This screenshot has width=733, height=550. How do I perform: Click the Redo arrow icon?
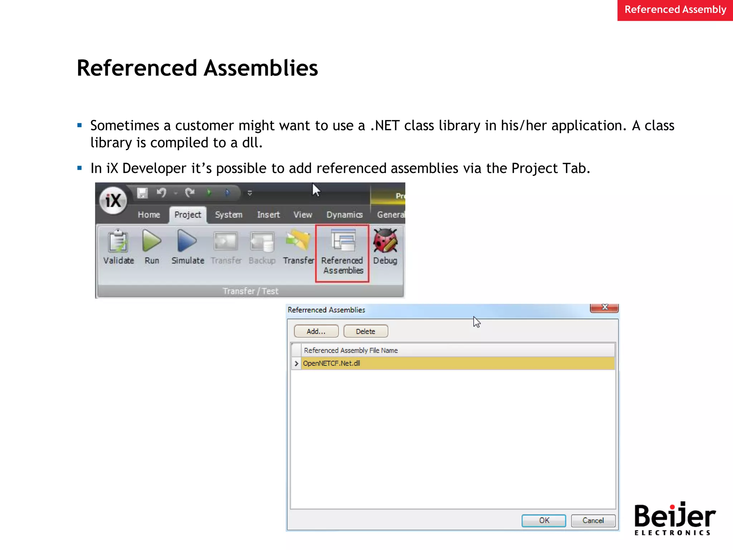pos(190,193)
